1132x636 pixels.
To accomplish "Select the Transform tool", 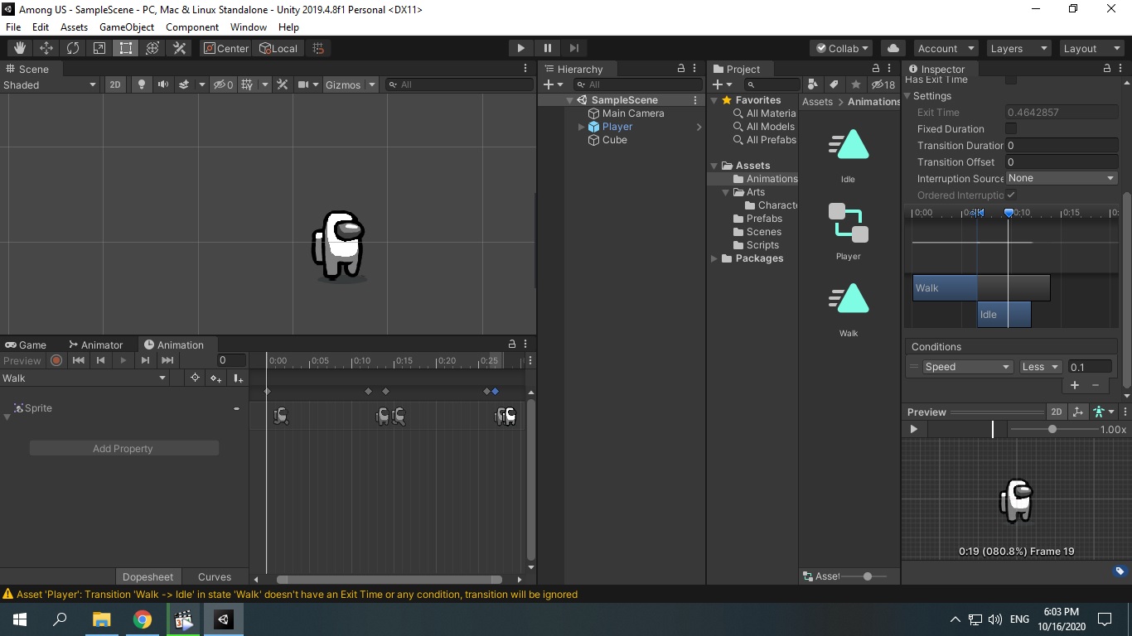I will click(152, 48).
